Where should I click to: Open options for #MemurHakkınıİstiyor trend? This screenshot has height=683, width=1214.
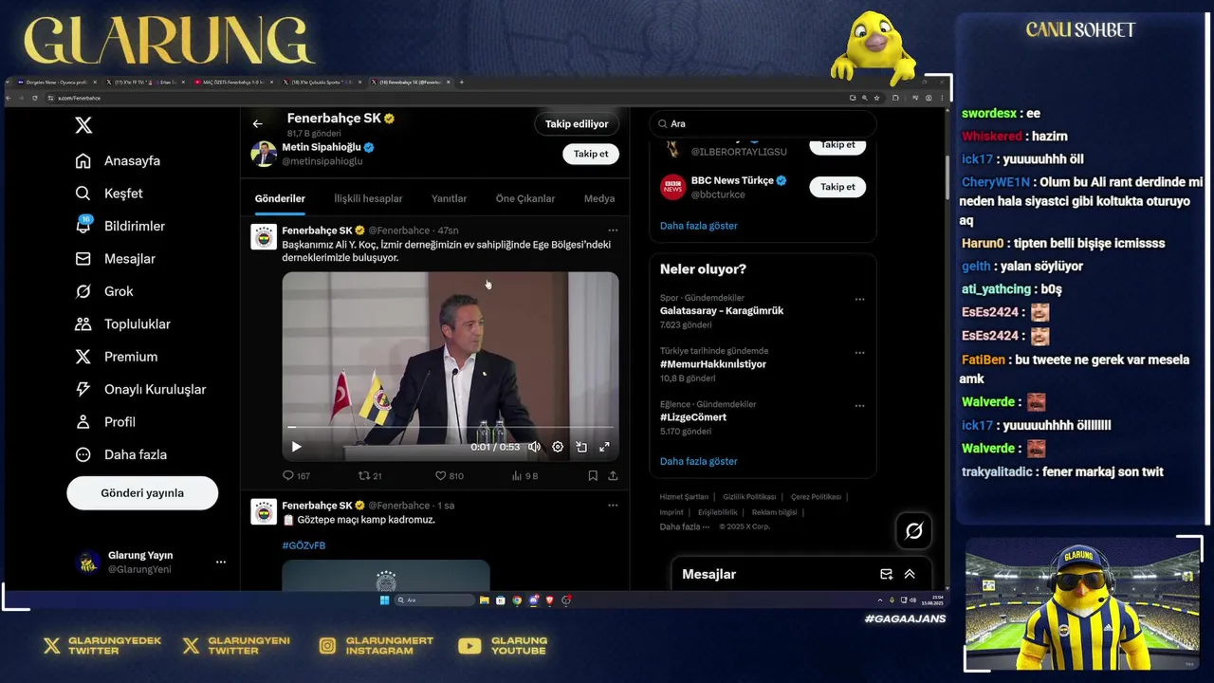point(859,353)
